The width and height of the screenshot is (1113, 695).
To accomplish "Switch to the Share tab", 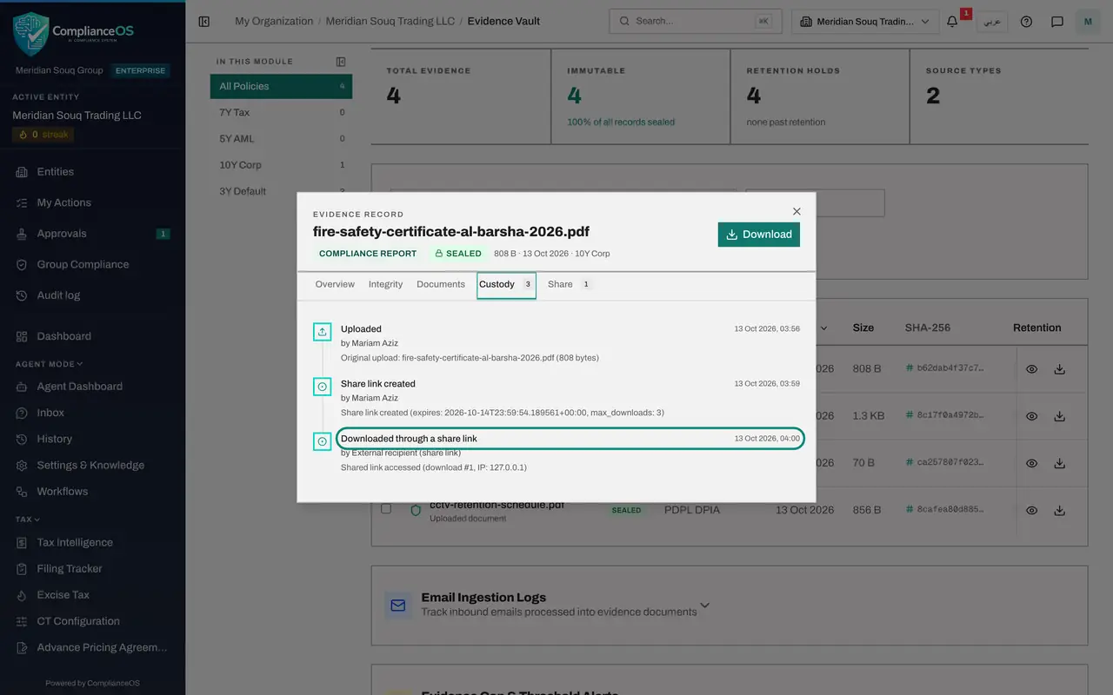I will (x=570, y=284).
